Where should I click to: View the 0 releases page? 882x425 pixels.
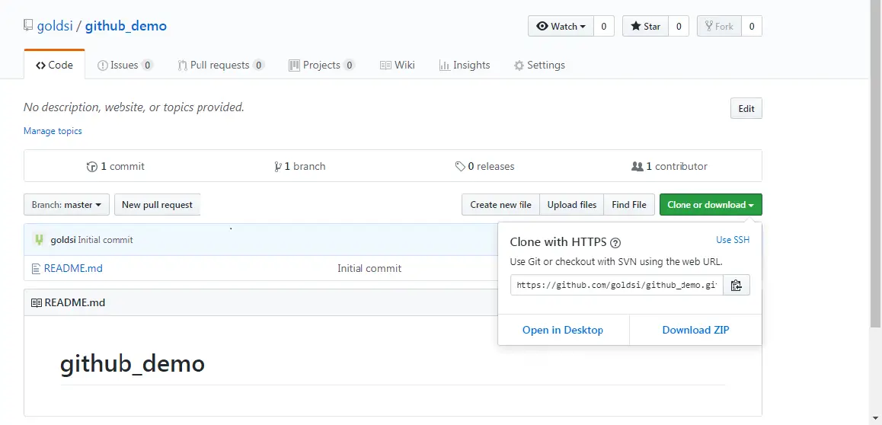(x=485, y=166)
